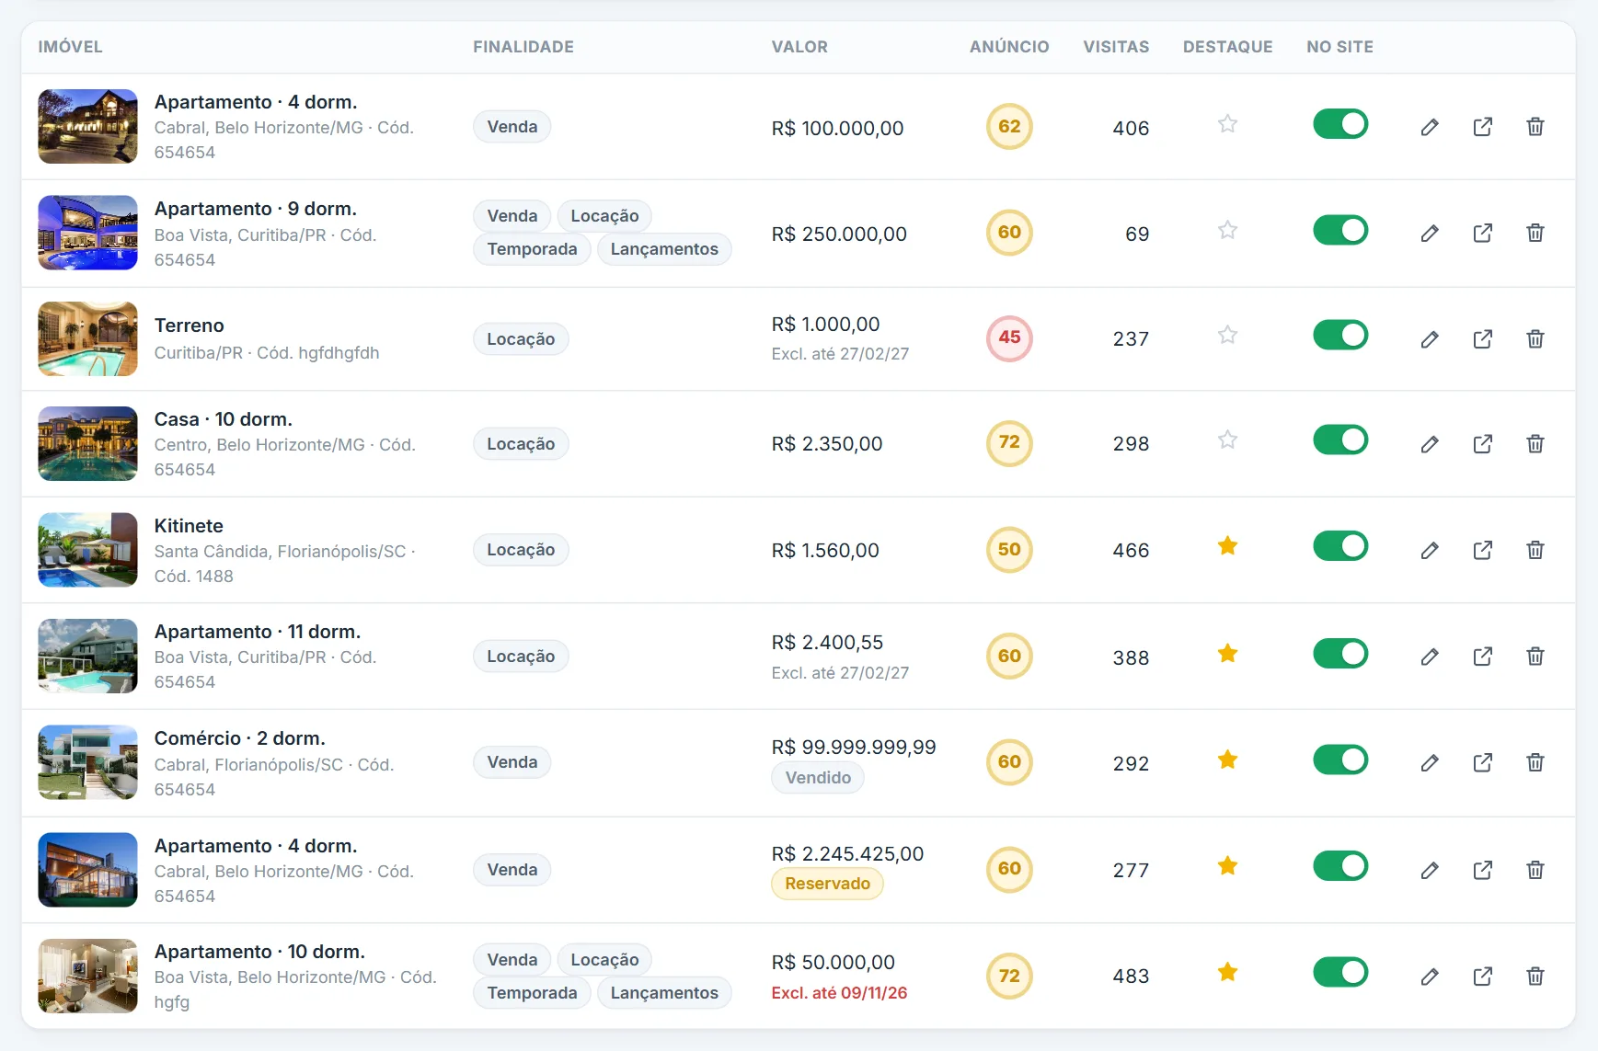
Task: Mark Terreno as featured with star icon
Action: coord(1227,335)
